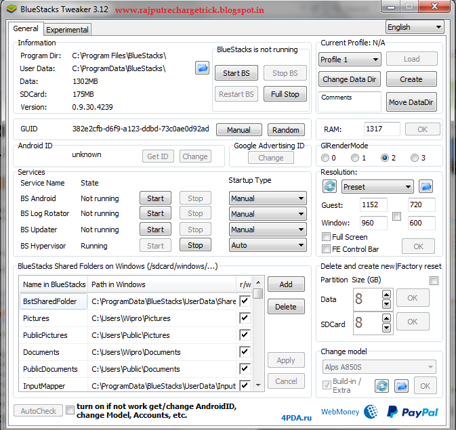
Task: Select GlRenderMode option 1
Action: 355,158
